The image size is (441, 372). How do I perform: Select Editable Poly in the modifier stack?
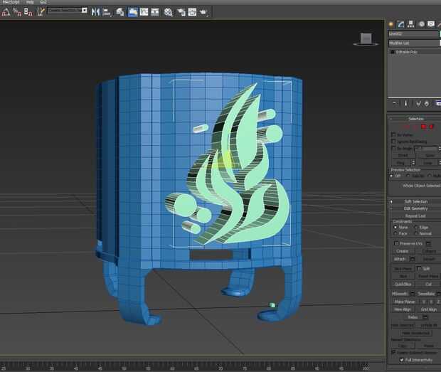[406, 52]
